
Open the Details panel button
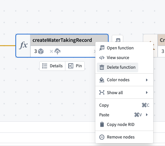tap(52, 66)
